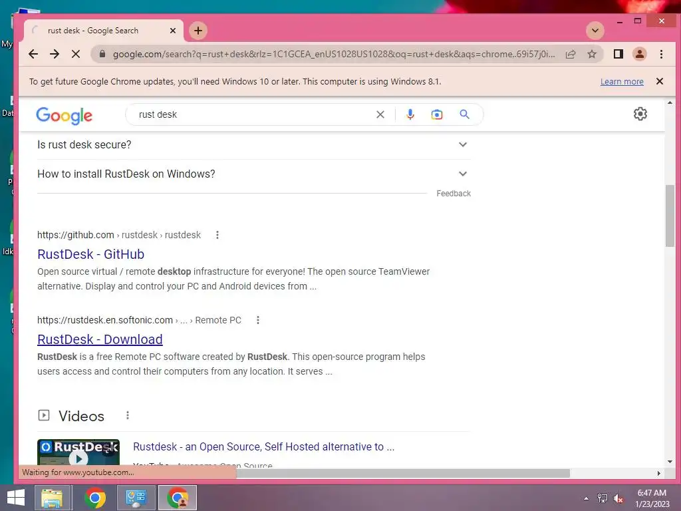Clear the search query with X
This screenshot has width=681, height=511.
click(380, 114)
